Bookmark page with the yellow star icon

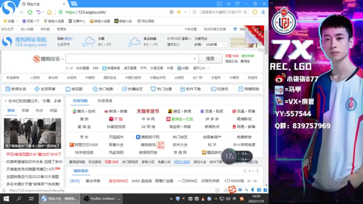[179, 12]
